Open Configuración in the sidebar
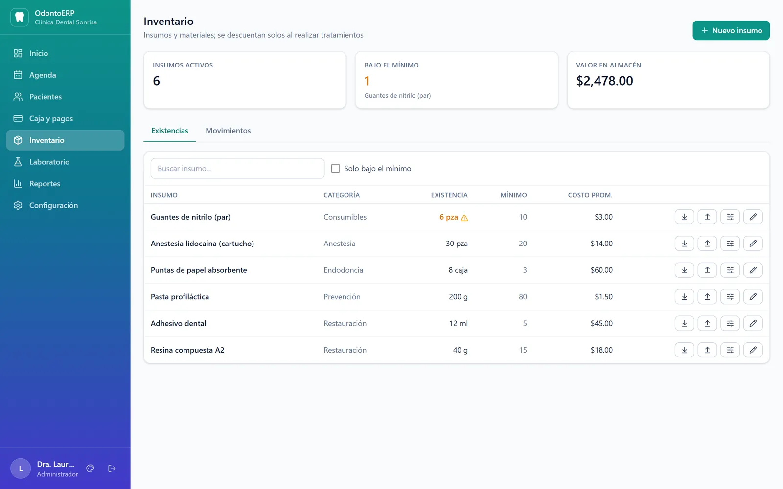The width and height of the screenshot is (783, 489). tap(65, 205)
